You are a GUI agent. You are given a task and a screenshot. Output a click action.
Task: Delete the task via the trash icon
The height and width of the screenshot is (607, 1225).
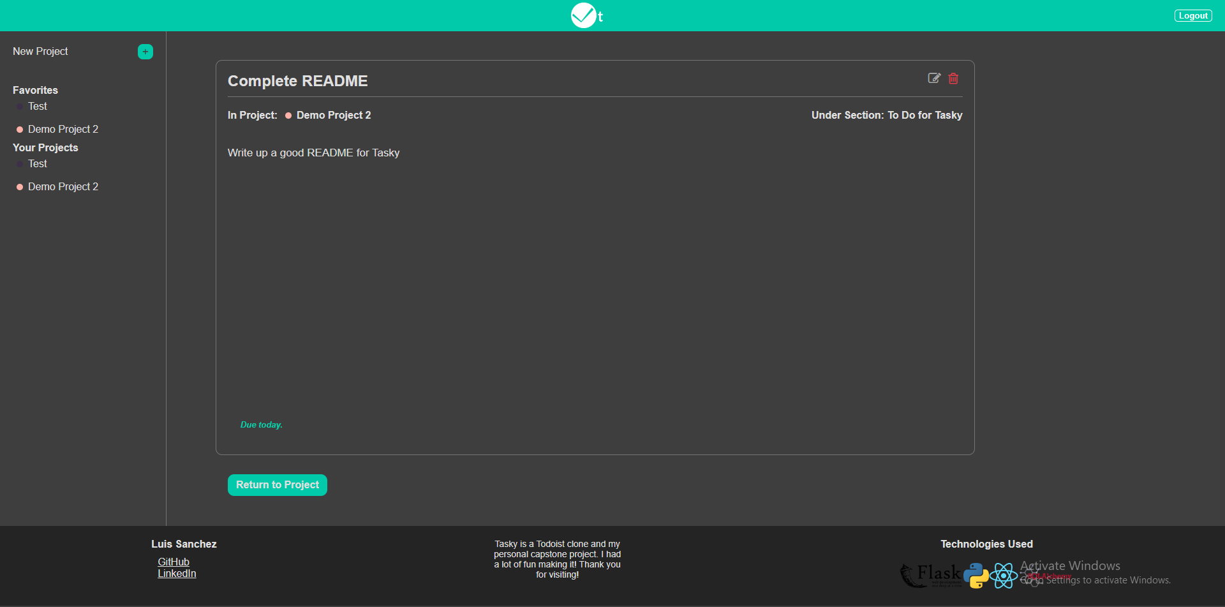[953, 79]
